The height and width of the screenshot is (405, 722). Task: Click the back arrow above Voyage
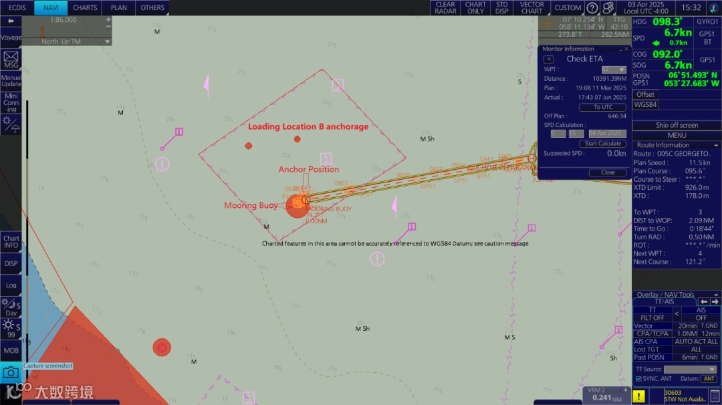pyautogui.click(x=11, y=21)
